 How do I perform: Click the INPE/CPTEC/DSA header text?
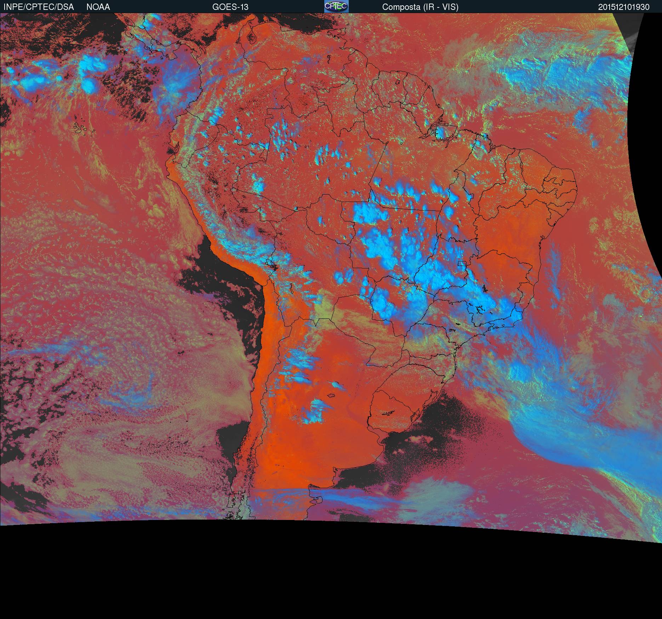(x=39, y=7)
